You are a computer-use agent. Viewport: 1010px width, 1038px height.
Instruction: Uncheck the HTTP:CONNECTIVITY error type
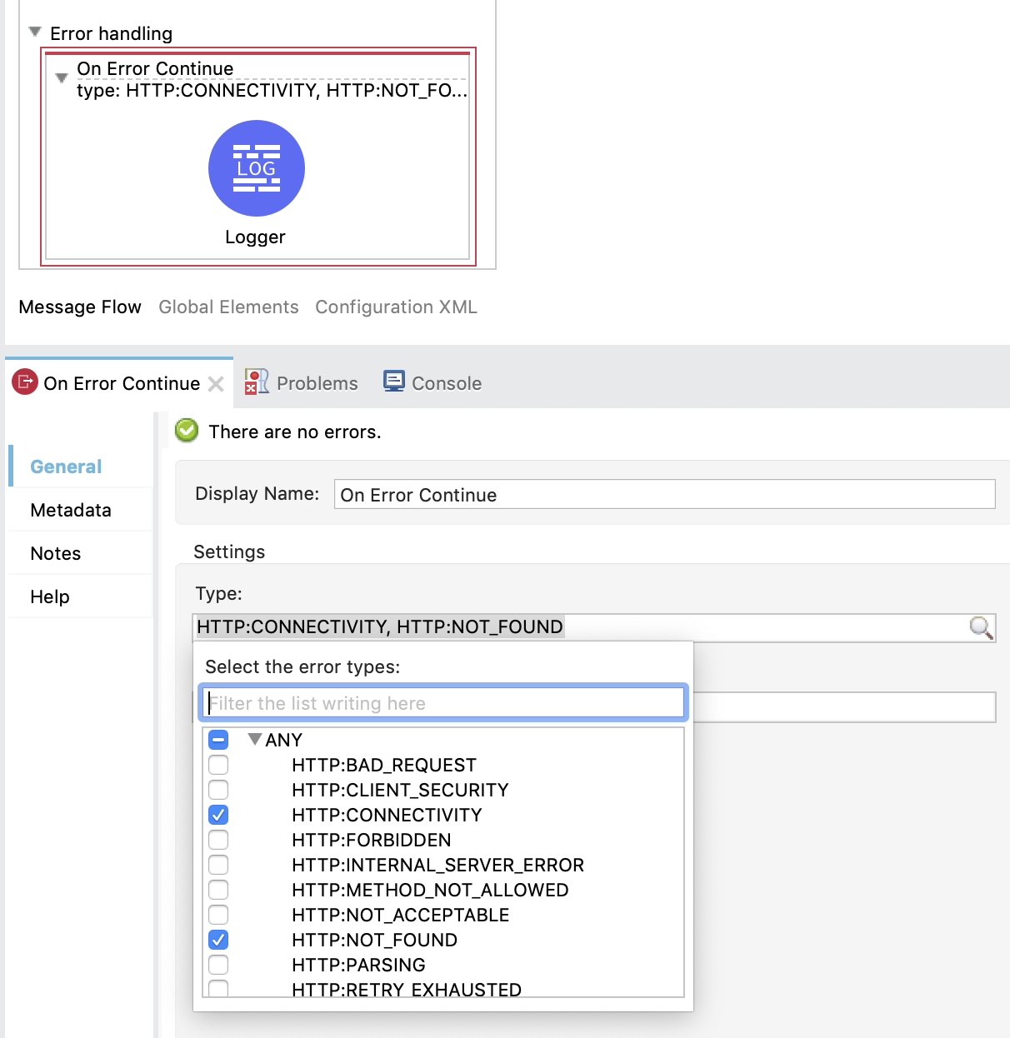point(218,815)
